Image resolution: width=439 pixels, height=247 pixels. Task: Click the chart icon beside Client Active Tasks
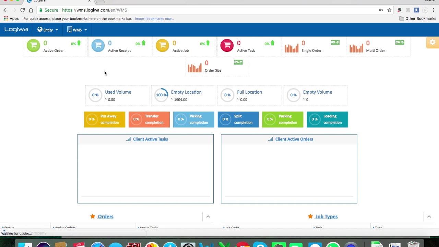click(x=128, y=139)
